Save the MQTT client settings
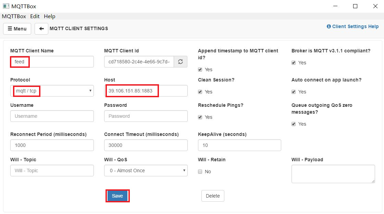384x214 pixels. [x=117, y=196]
